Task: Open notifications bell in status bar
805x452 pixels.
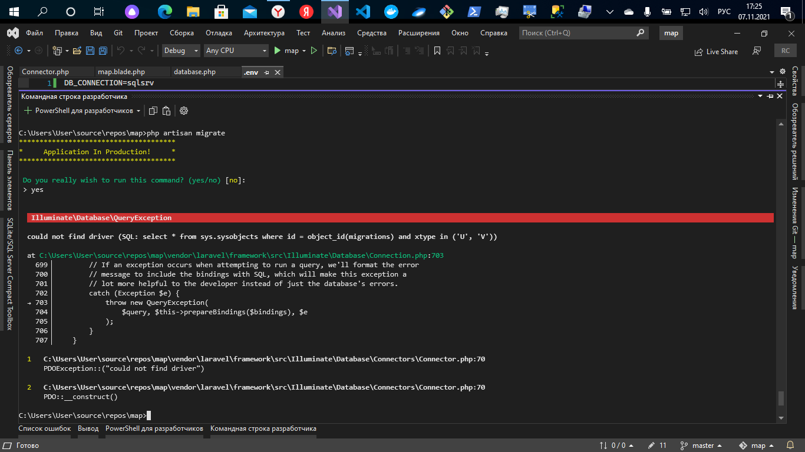Action: pos(790,446)
